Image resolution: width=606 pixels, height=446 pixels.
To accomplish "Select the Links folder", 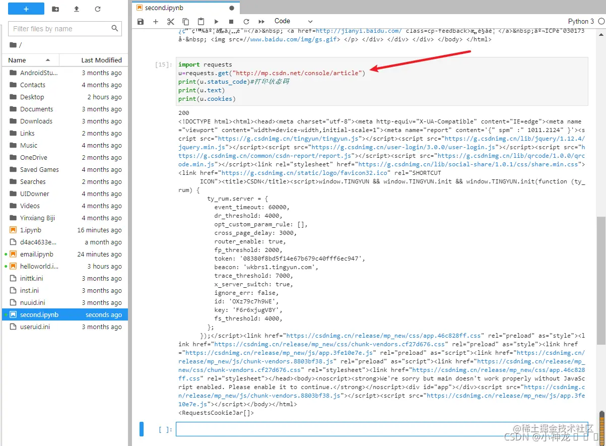I will point(65,133).
